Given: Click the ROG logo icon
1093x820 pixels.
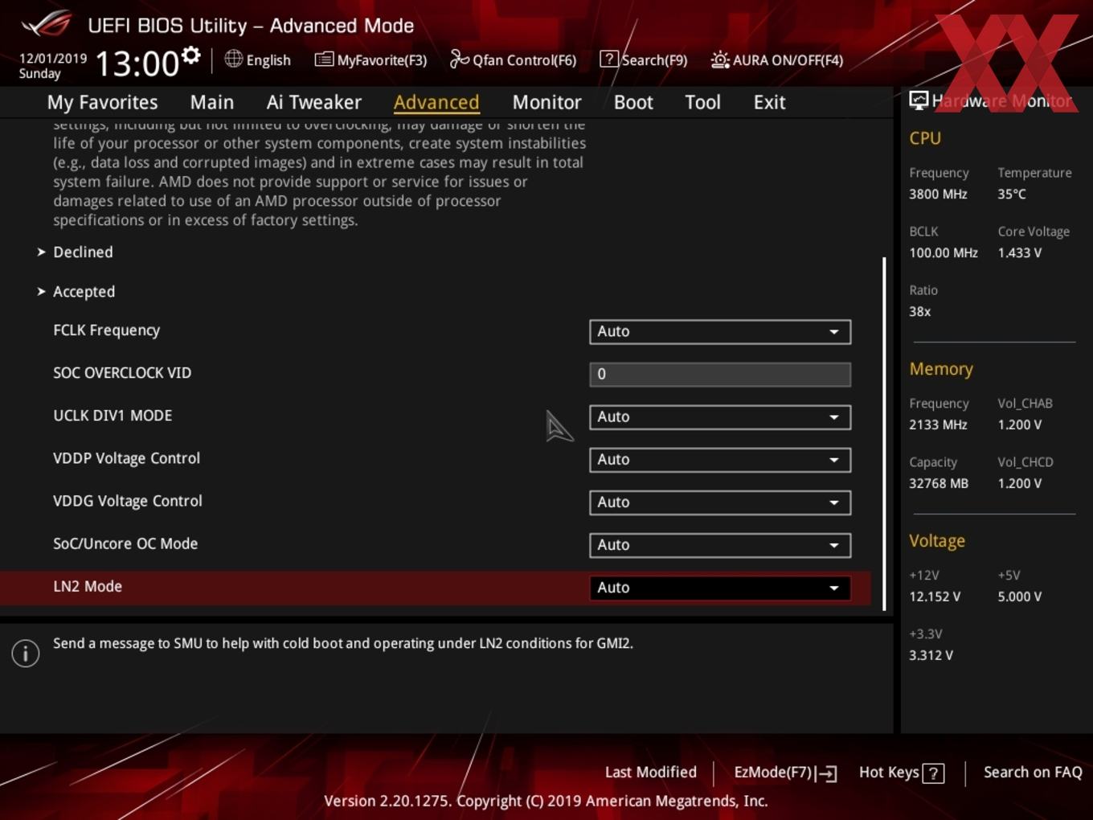Looking at the screenshot, I should click(x=47, y=23).
